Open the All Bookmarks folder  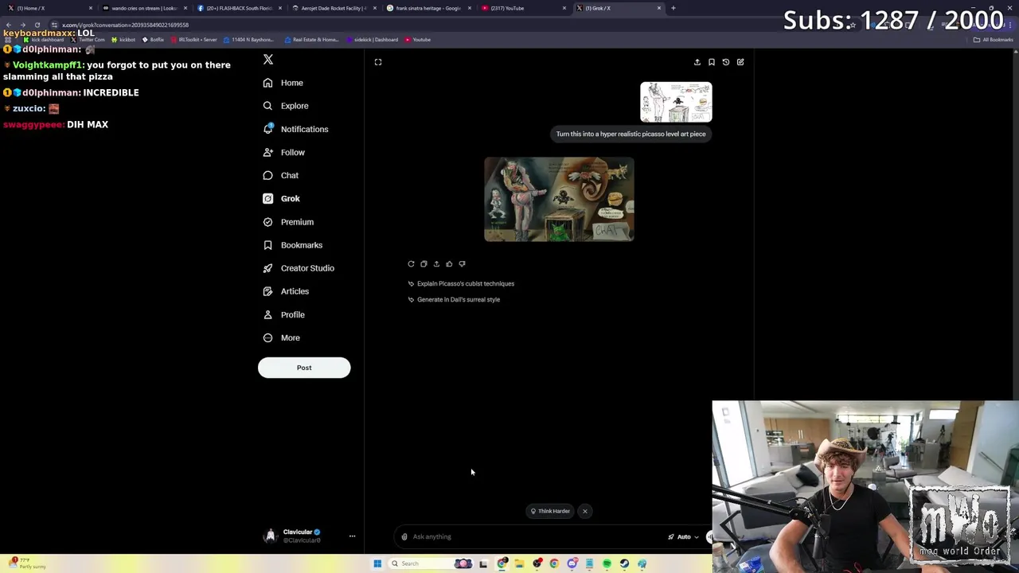tap(994, 40)
